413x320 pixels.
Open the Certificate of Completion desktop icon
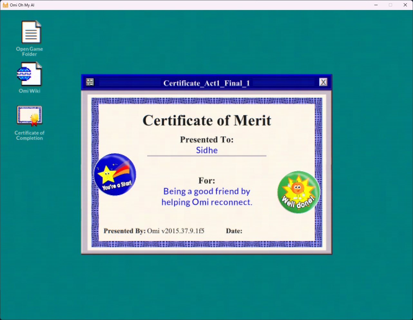click(x=29, y=116)
